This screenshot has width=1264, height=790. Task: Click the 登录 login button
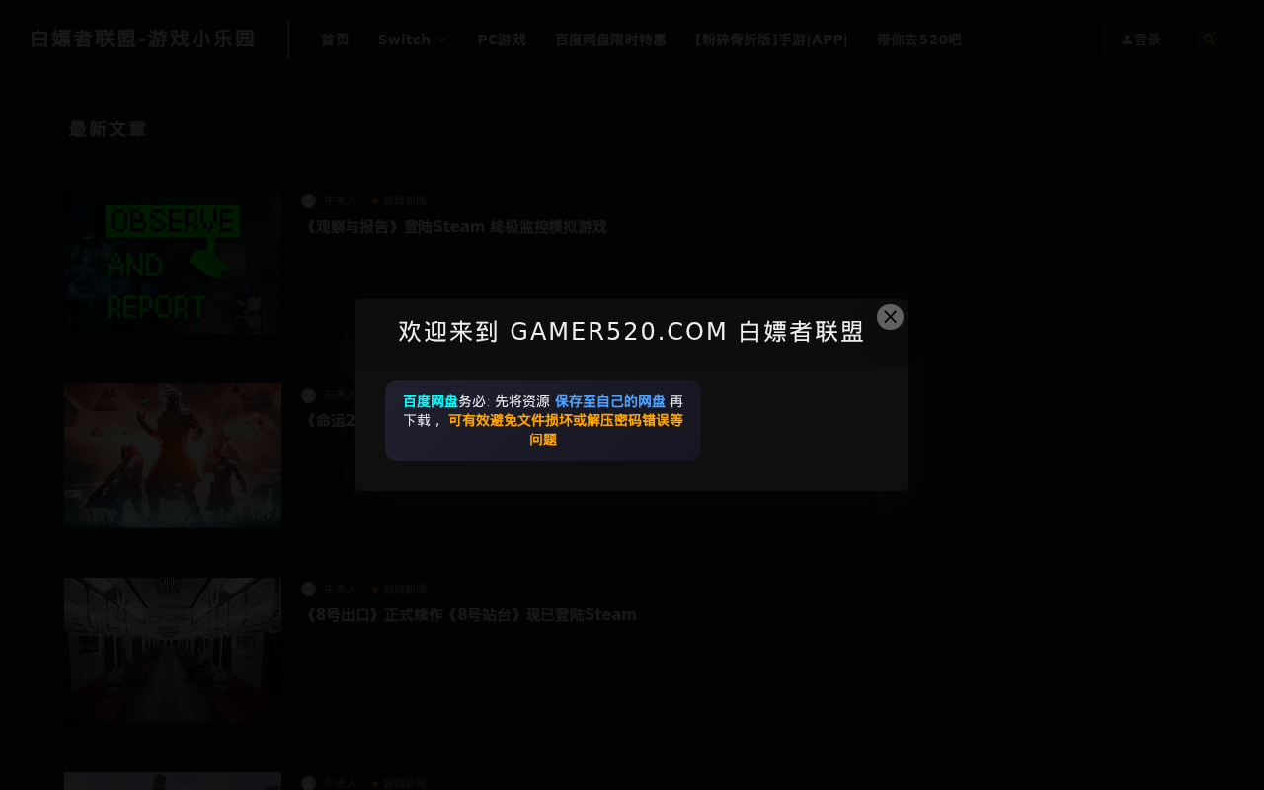(x=1141, y=39)
